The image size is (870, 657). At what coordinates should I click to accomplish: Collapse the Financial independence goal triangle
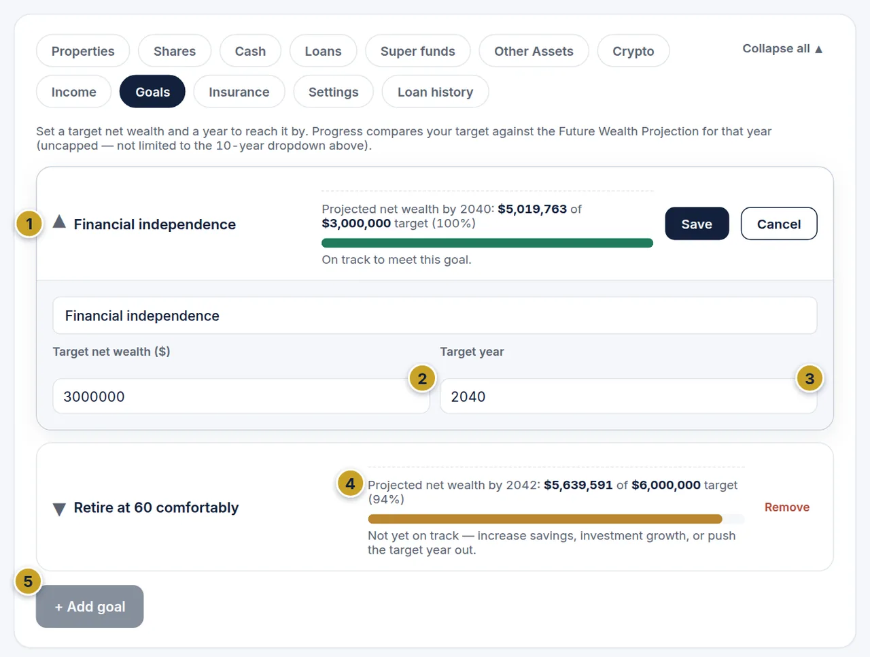click(59, 222)
